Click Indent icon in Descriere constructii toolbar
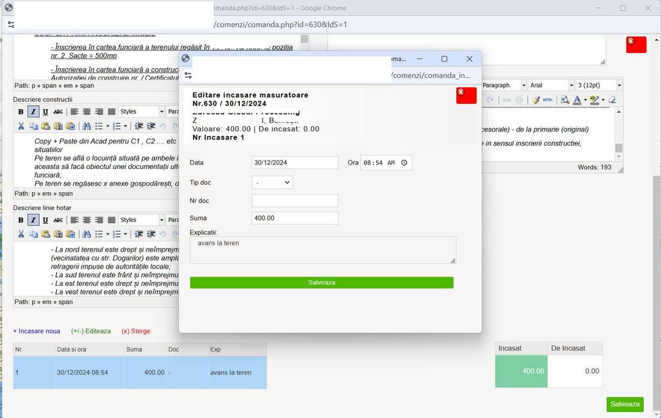 tap(151, 126)
